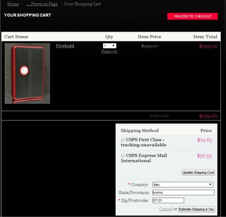Viewport: 226px width, 217px height.
Task: Click the Qty column header
Action: pos(109,37)
